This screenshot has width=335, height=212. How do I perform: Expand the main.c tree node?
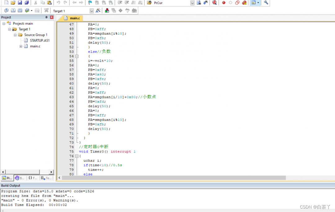(x=21, y=46)
